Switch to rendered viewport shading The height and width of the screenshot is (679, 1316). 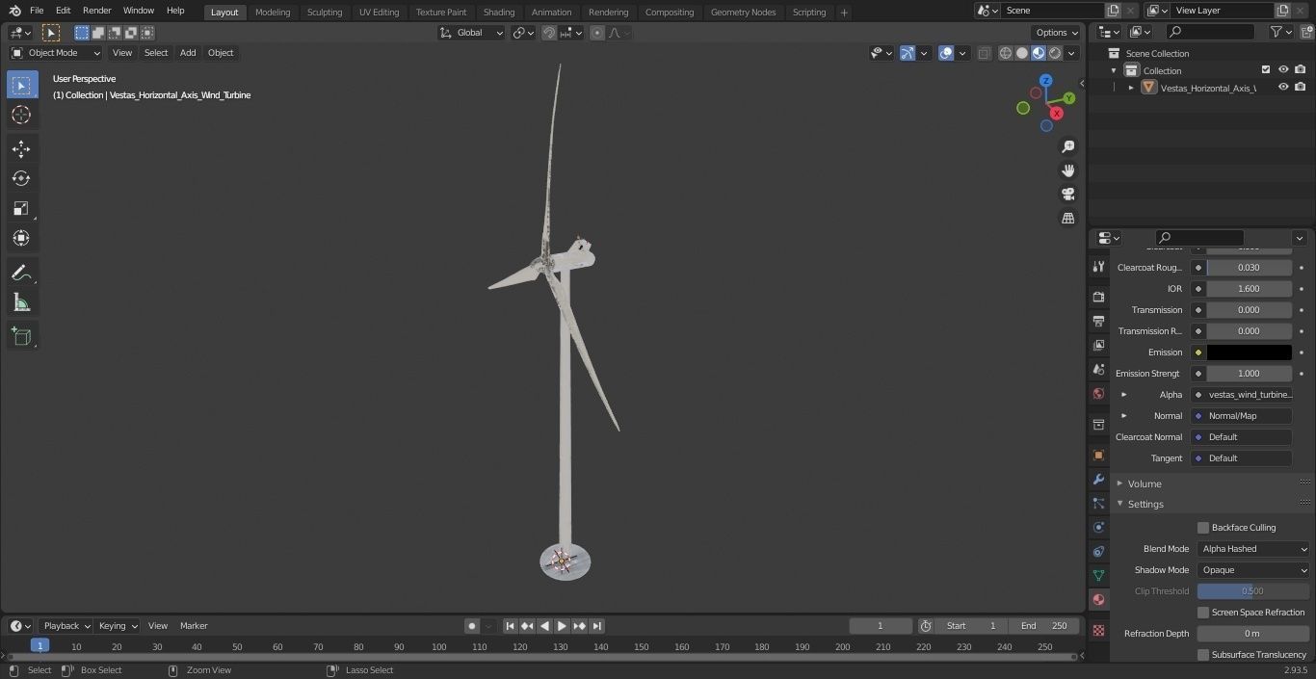pos(1055,53)
